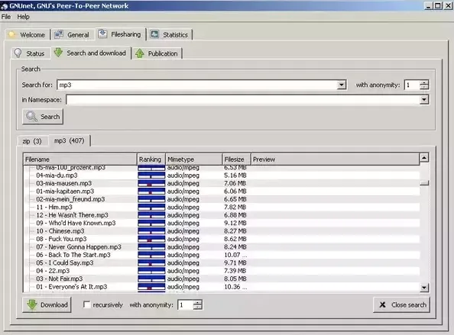The height and width of the screenshot is (335, 454).
Task: Select the file 04-mia-du.mp3
Action: (57, 176)
